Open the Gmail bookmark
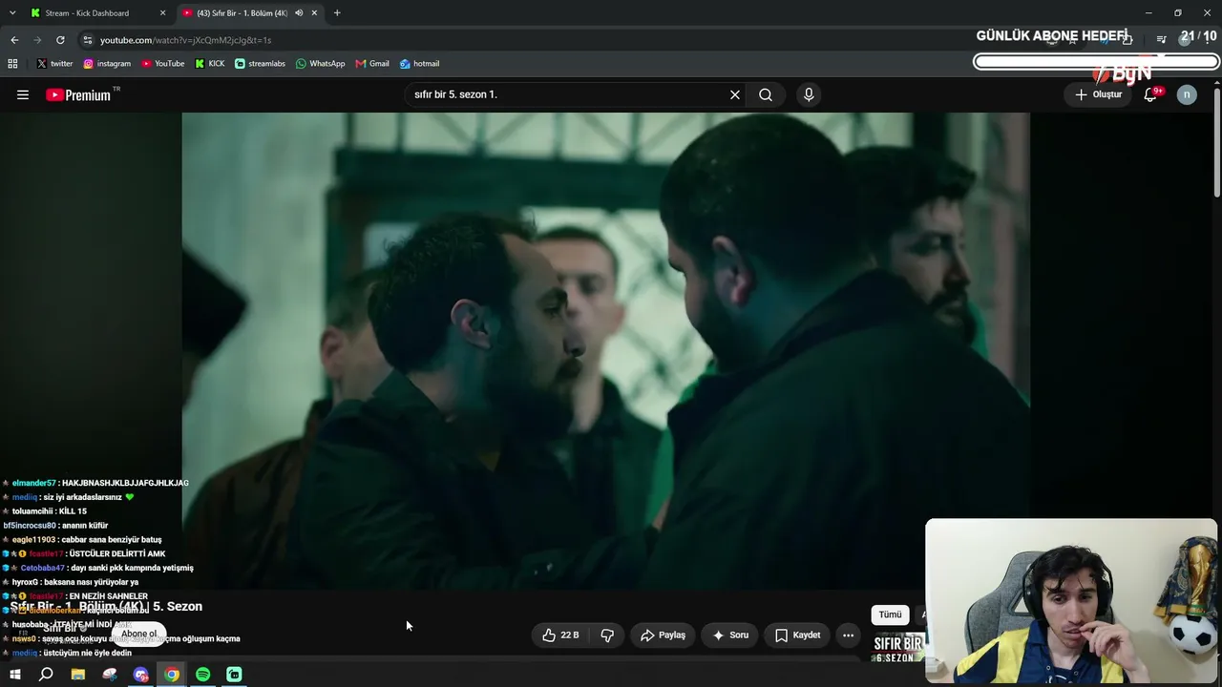Screen dimensions: 1222x687 click(372, 64)
